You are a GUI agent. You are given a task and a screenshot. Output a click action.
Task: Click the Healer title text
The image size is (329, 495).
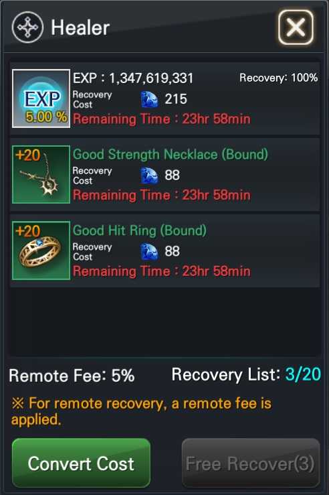coord(80,27)
